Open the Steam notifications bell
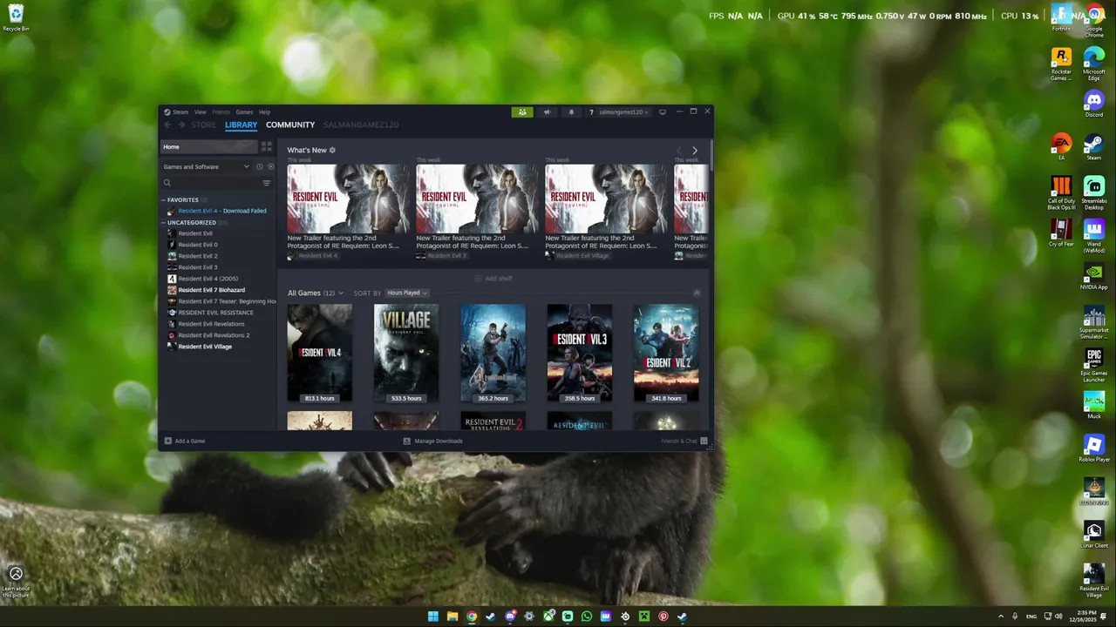 [x=572, y=111]
